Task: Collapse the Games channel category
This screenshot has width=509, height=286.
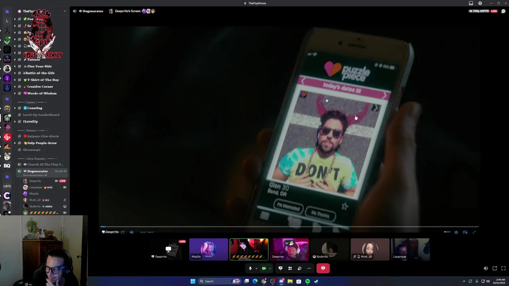Action: point(32,102)
